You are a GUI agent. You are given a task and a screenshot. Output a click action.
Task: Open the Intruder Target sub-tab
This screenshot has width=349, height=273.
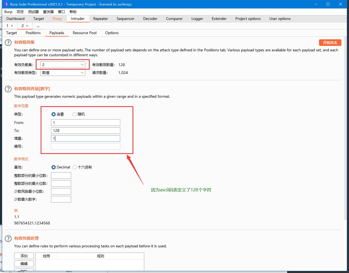tap(11, 33)
